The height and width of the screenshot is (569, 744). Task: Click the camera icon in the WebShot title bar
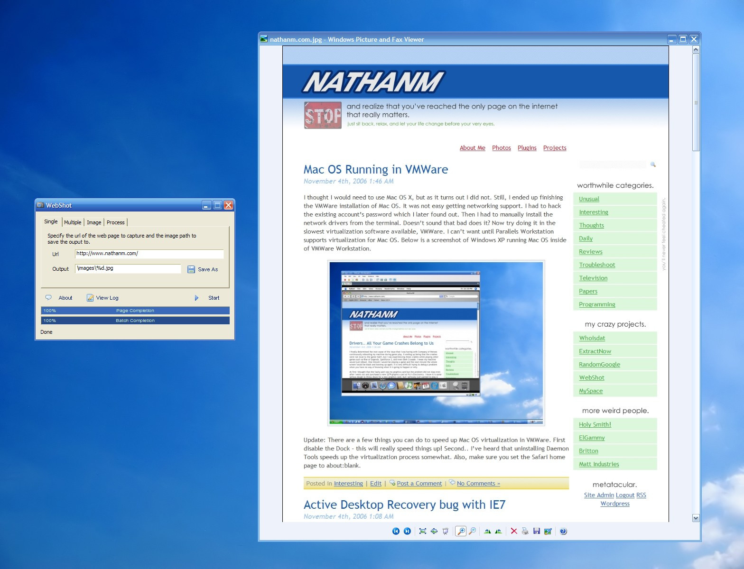pyautogui.click(x=40, y=205)
